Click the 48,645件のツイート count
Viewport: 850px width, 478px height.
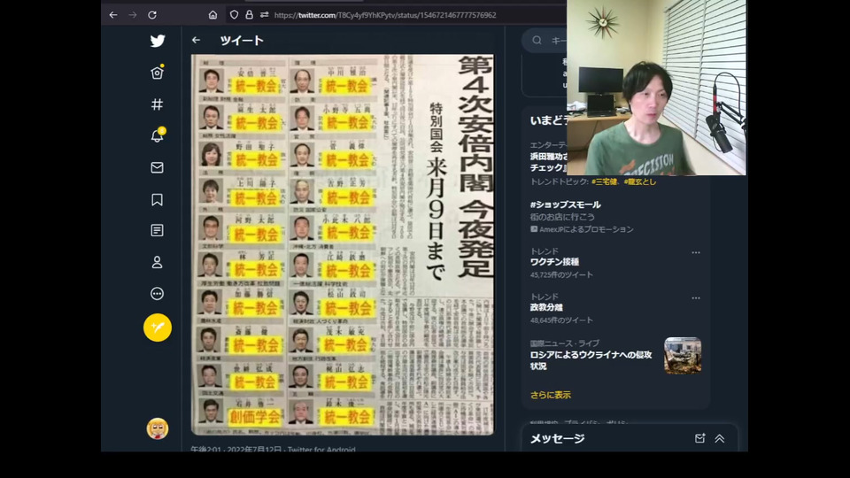[x=561, y=320]
